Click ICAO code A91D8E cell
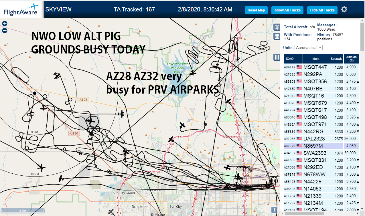Screen dimensions: 365x216 tap(289, 139)
